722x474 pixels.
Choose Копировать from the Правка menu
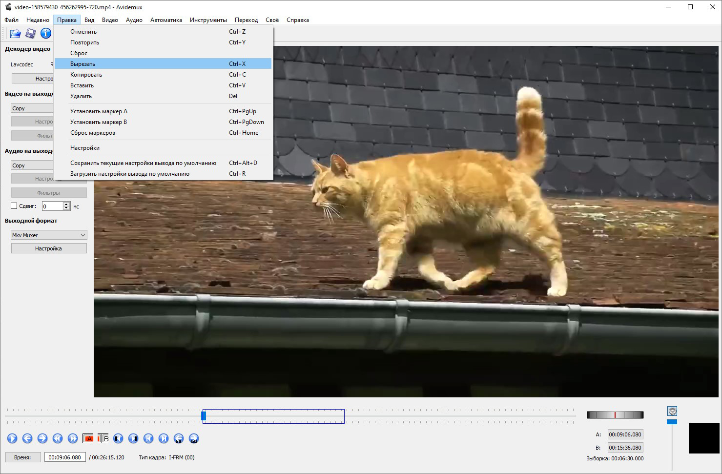tap(86, 75)
